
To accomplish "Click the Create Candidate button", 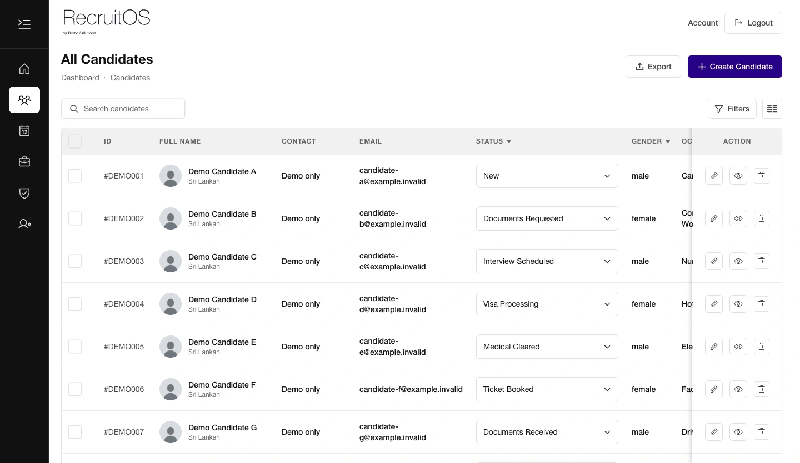I will (735, 67).
